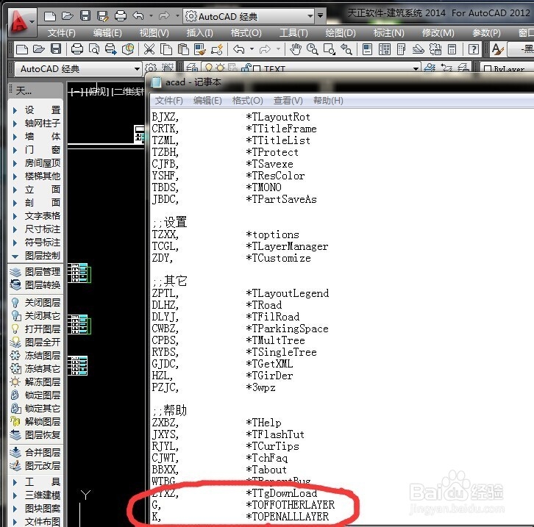Image resolution: width=534 pixels, height=527 pixels.
Task: Click the Zoom Realtime magnifier icon
Action: pyautogui.click(x=313, y=49)
